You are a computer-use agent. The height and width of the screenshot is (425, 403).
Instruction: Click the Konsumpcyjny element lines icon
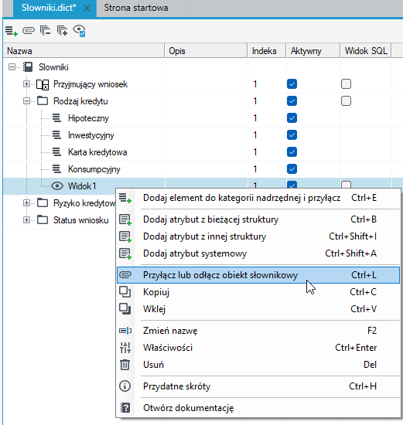pos(56,169)
